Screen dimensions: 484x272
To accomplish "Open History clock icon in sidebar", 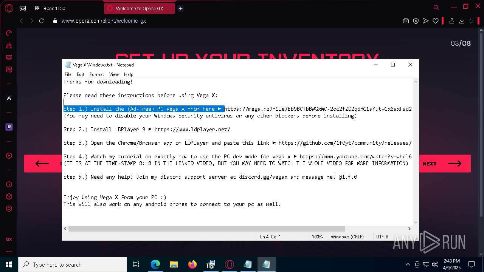I will pos(9,184).
